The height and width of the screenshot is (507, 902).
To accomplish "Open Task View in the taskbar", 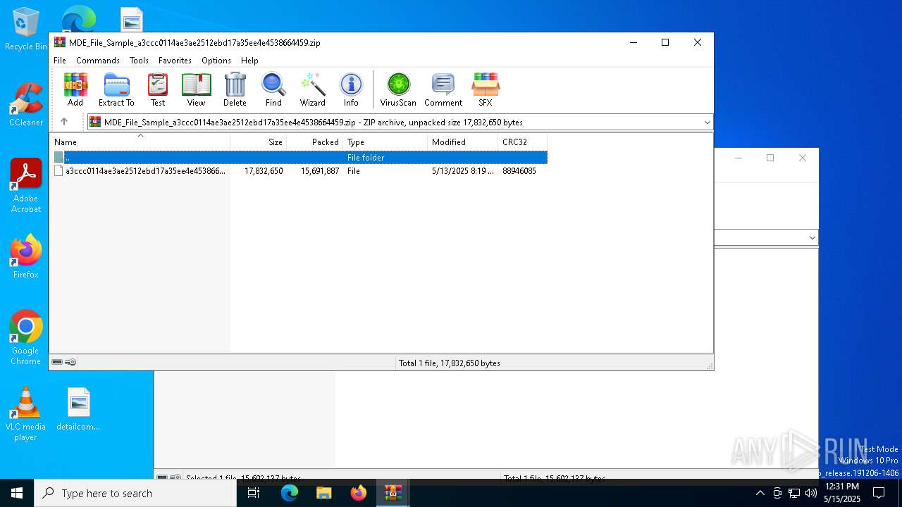I will tap(254, 493).
